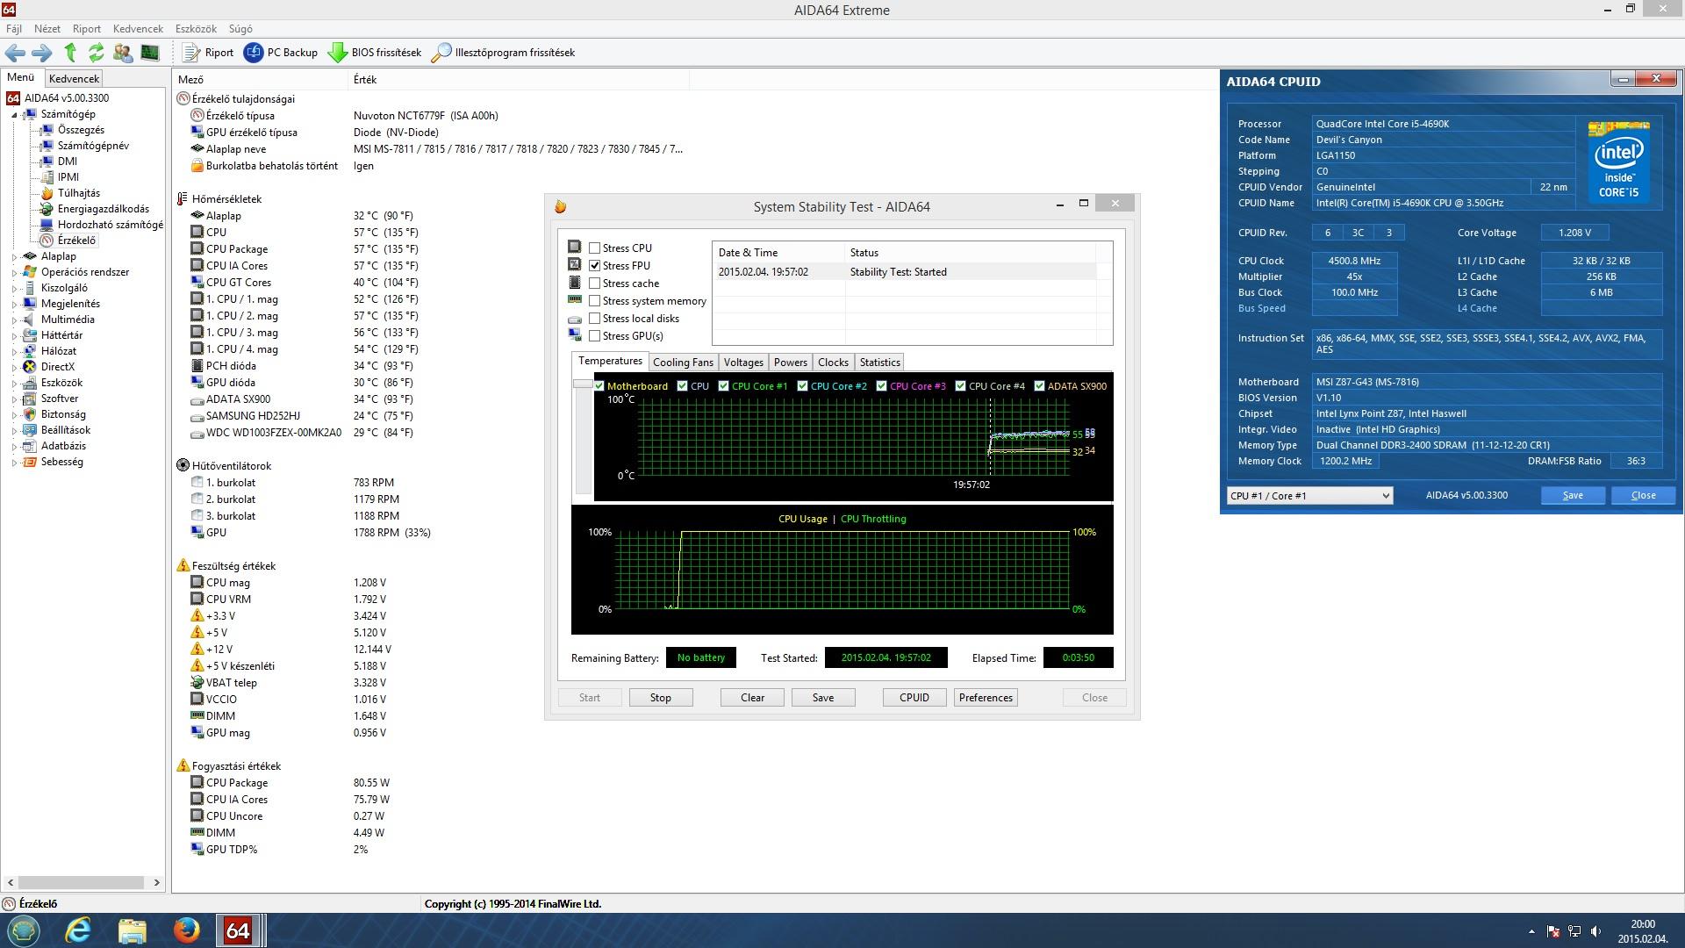Click the Hálózat network icon
The height and width of the screenshot is (948, 1685).
30,351
